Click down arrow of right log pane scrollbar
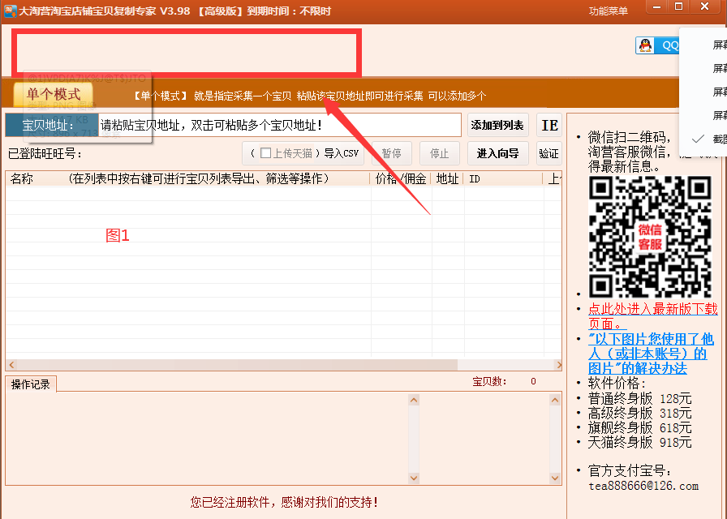727x519 pixels. [x=555, y=478]
